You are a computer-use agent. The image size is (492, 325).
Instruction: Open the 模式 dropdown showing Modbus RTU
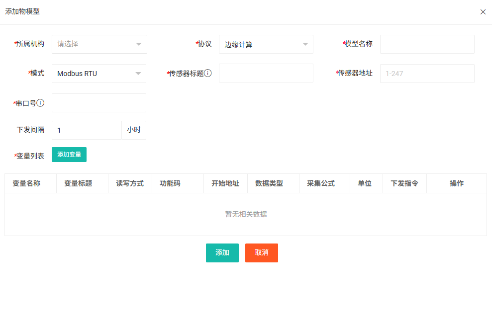98,73
